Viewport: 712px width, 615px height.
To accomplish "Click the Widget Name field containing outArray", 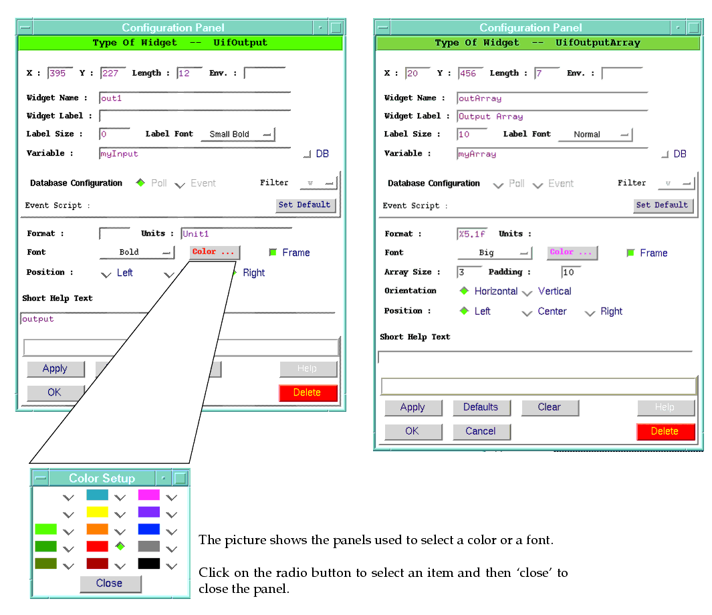I will click(x=552, y=98).
